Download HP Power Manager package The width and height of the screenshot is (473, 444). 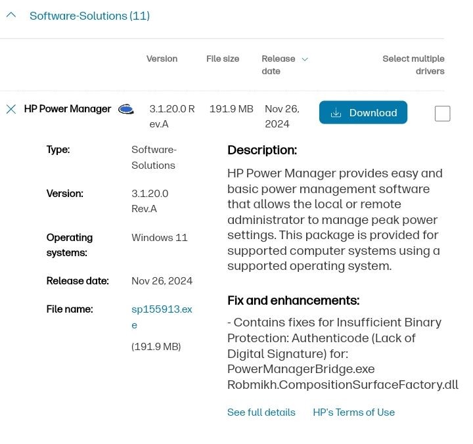363,112
